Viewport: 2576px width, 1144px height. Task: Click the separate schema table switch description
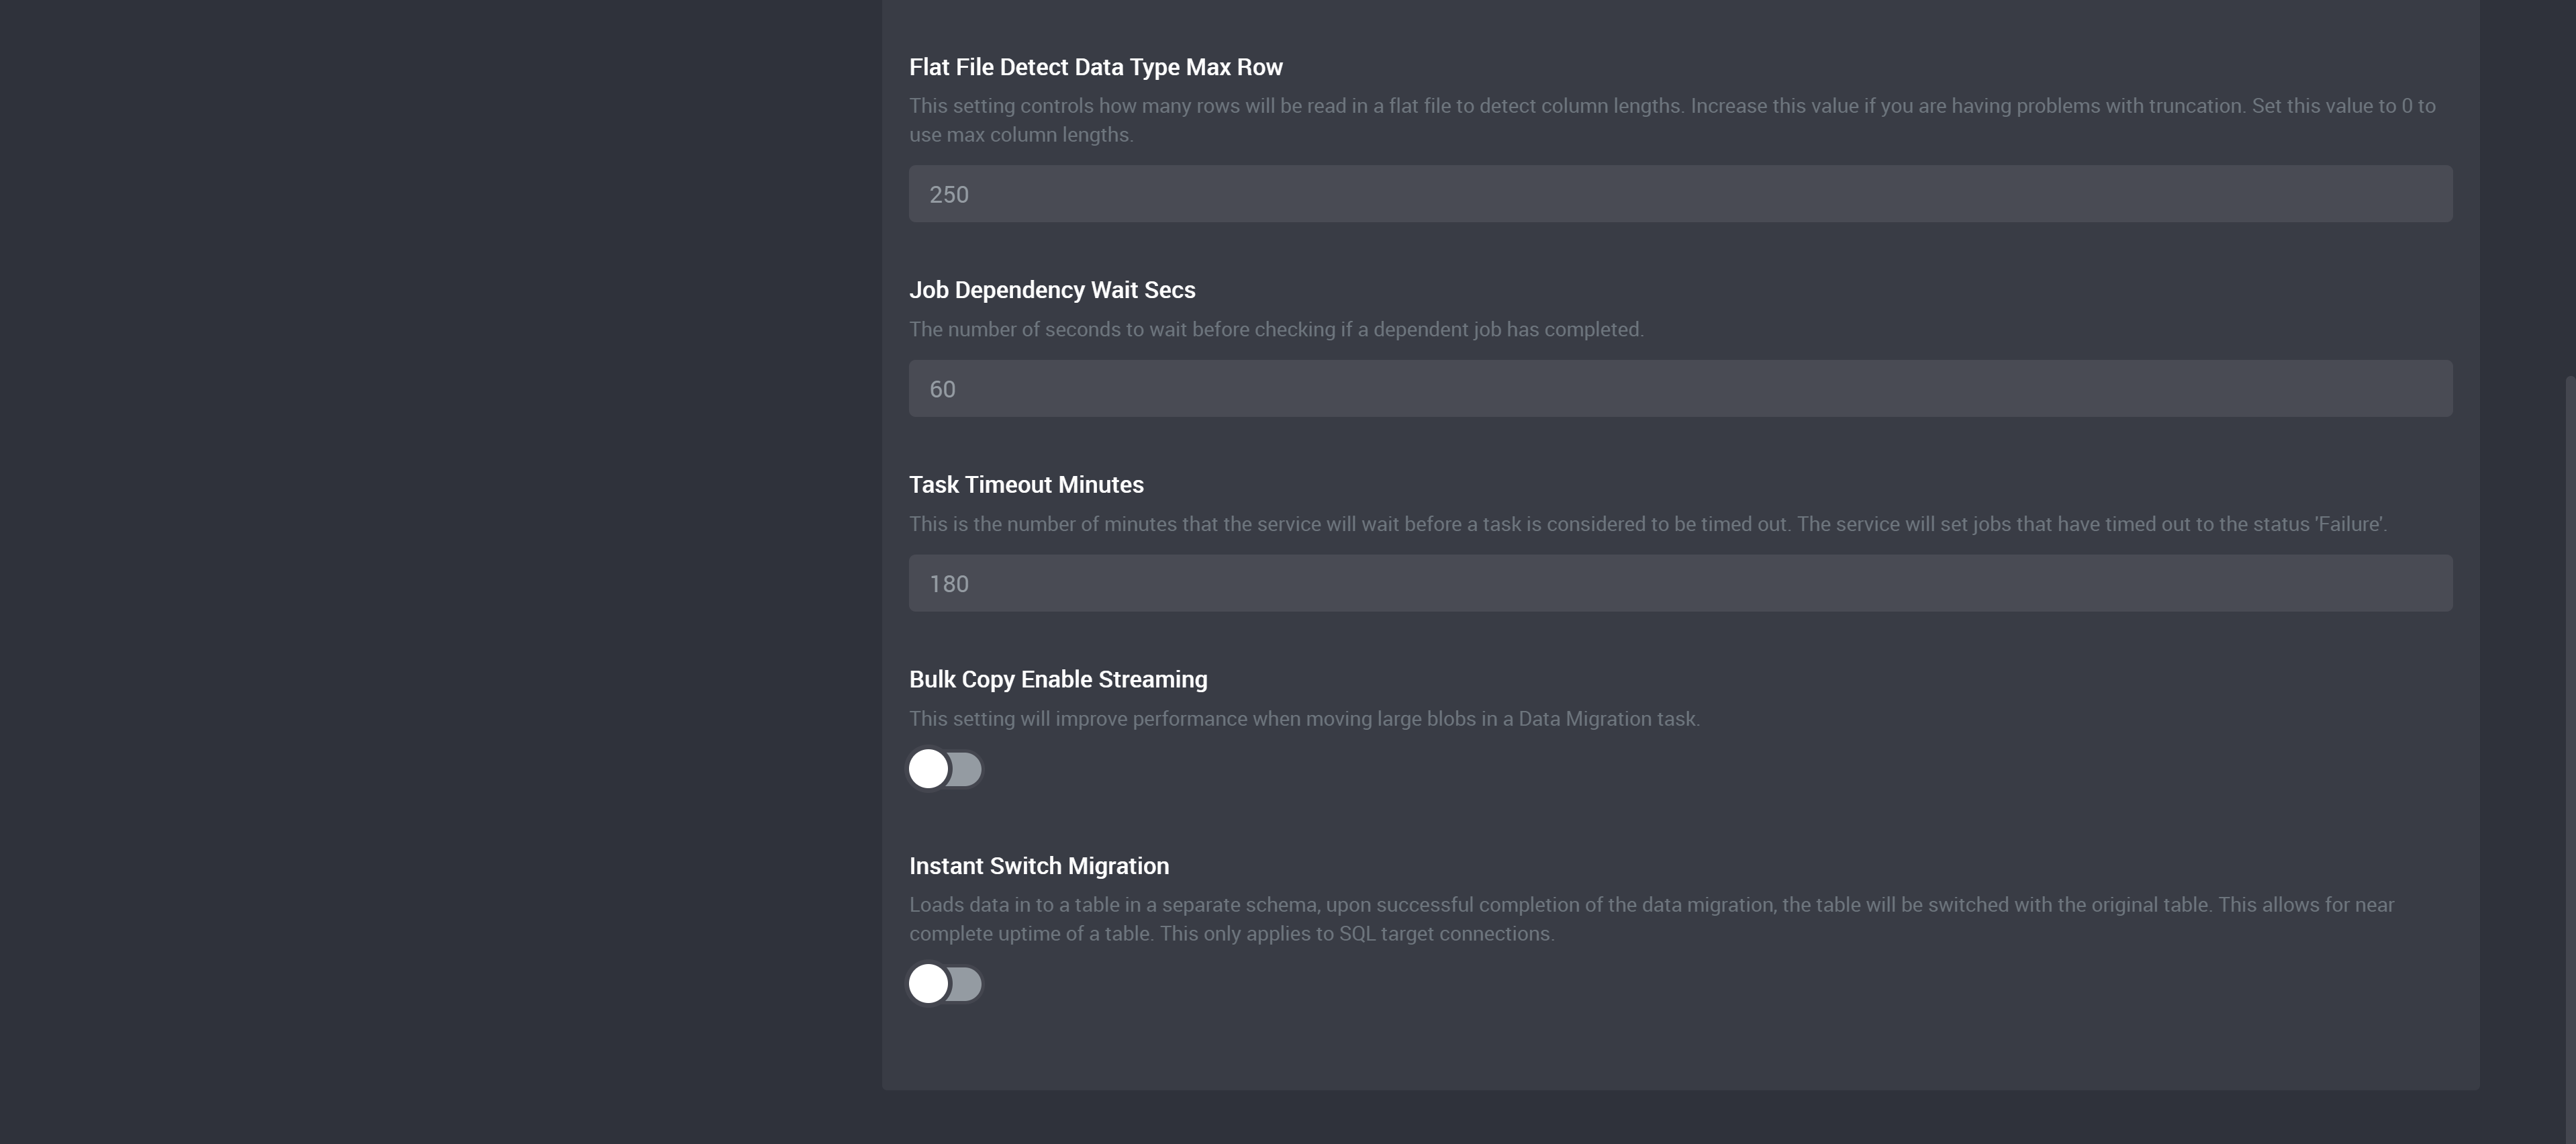click(x=1651, y=919)
